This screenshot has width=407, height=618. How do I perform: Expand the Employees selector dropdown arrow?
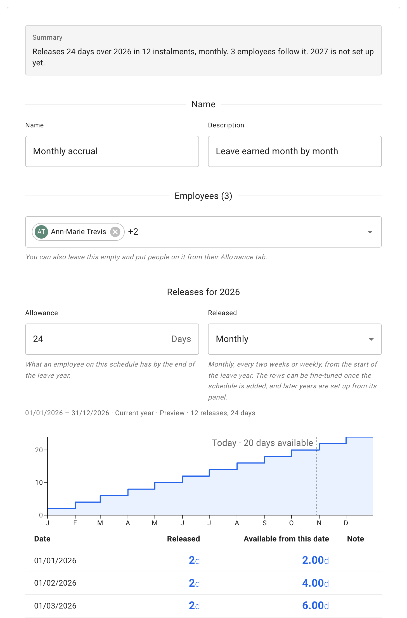[370, 232]
